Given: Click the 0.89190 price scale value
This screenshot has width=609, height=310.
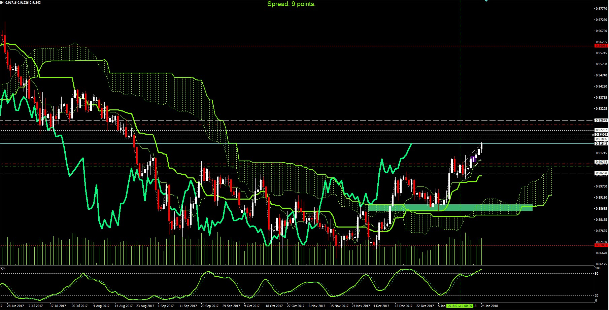Looking at the screenshot, I should point(601,198).
